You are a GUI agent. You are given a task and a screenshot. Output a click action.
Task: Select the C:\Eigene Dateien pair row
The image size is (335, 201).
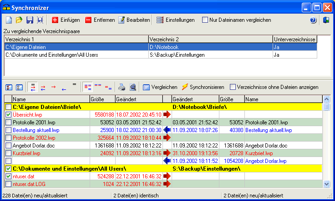[x=161, y=47]
